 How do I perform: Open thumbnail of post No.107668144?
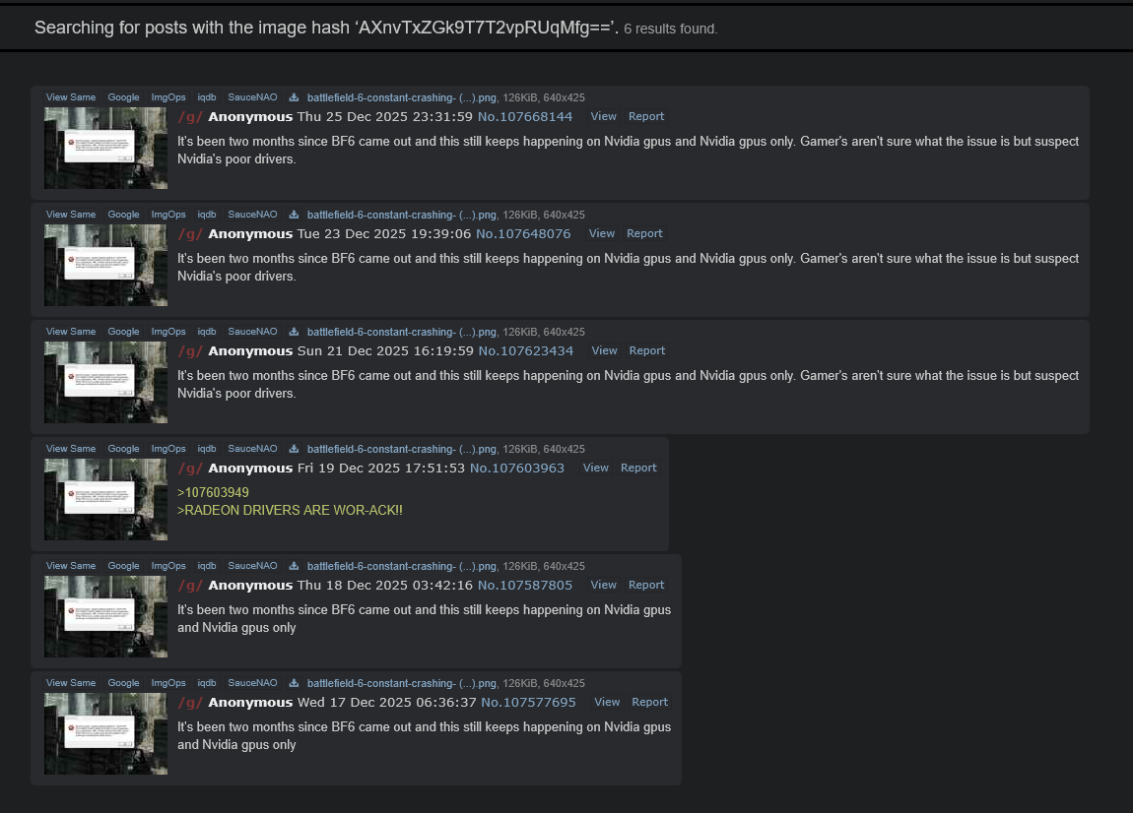105,148
